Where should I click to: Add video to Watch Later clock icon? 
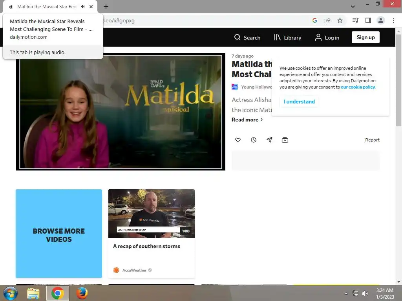tap(254, 140)
